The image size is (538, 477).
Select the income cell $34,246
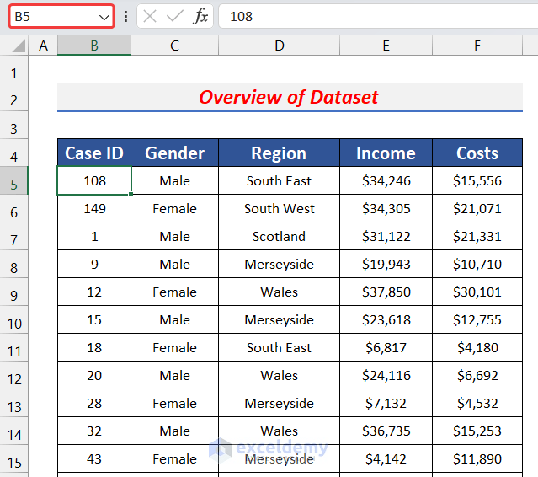tap(386, 180)
